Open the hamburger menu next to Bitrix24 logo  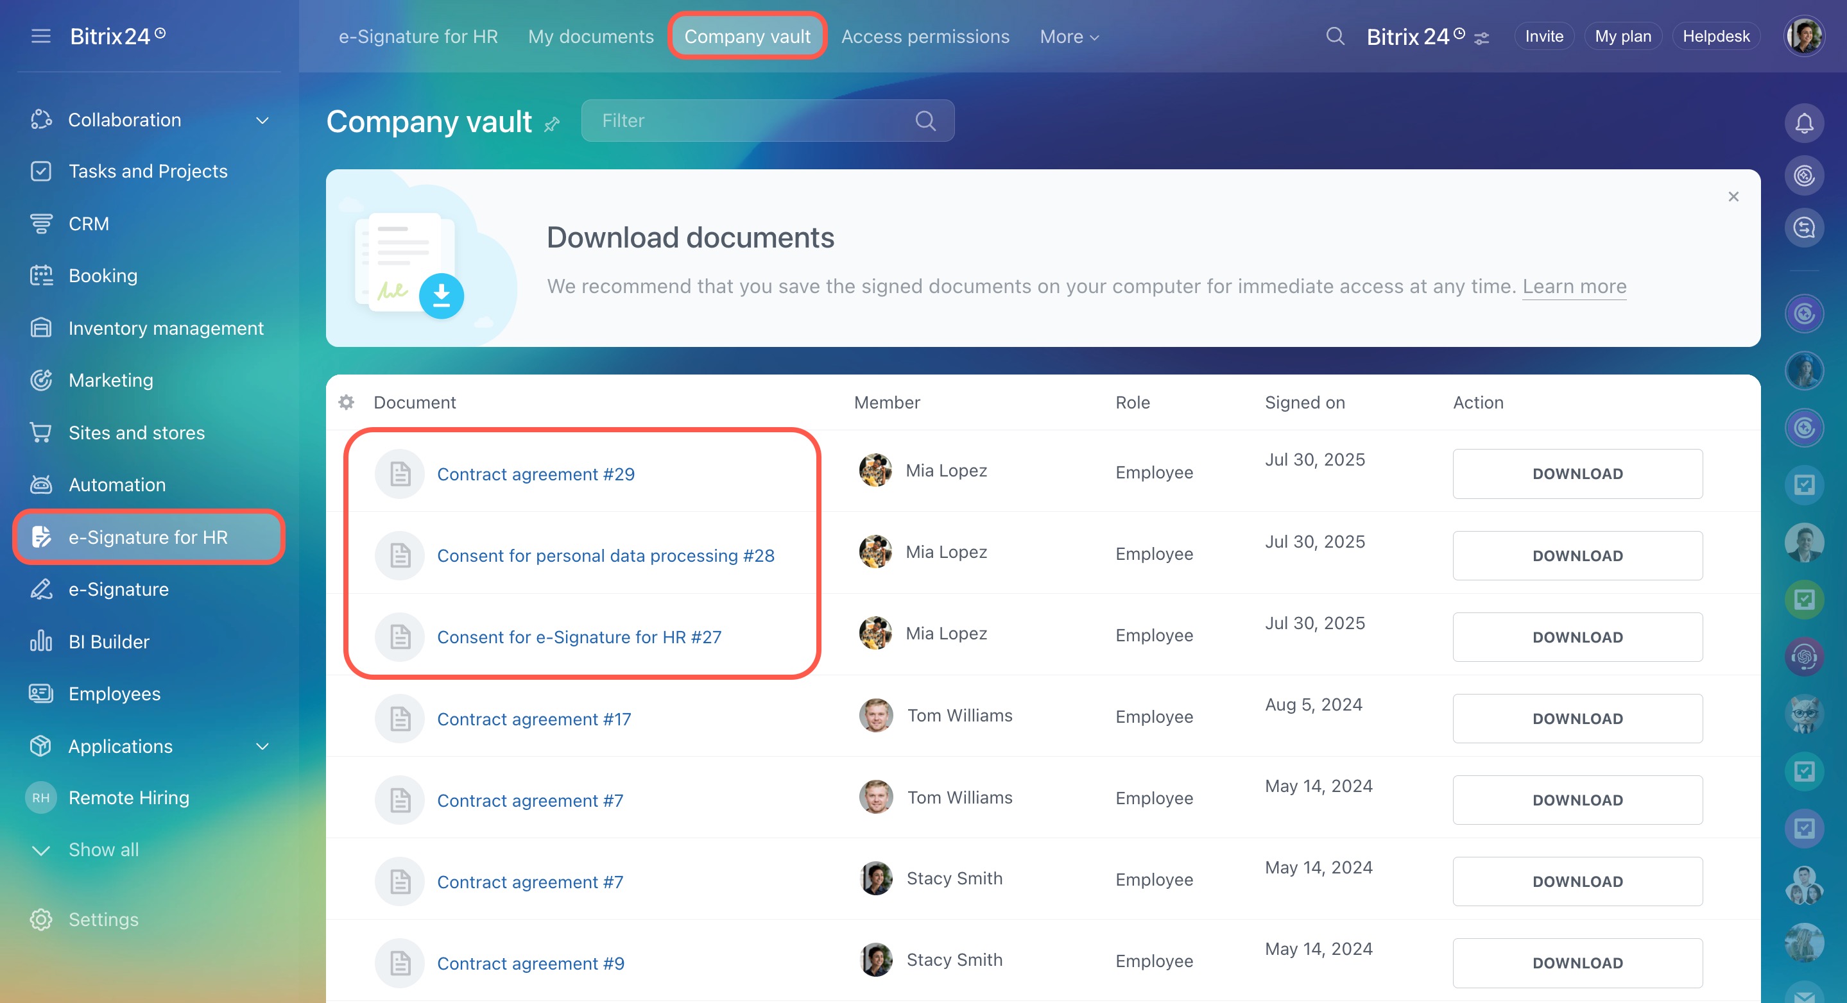[x=41, y=36]
